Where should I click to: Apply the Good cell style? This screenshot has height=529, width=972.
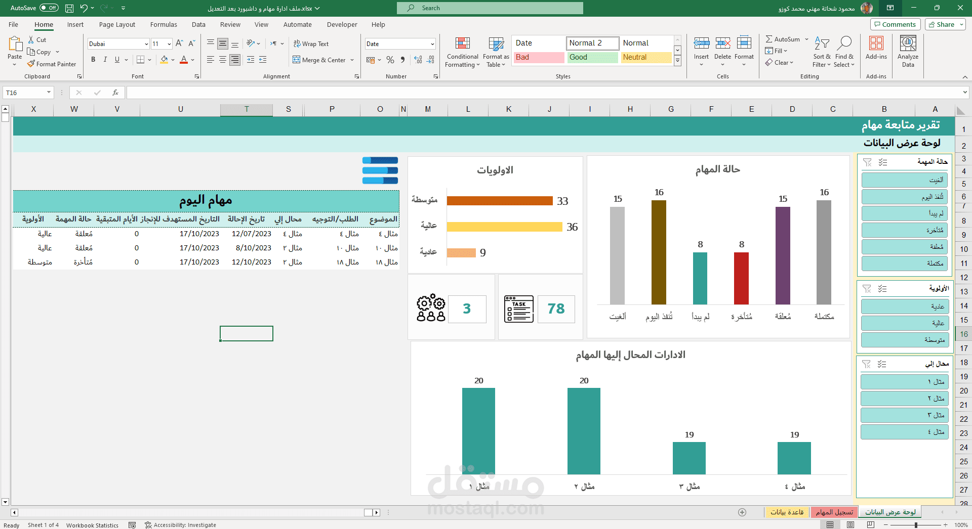click(592, 57)
